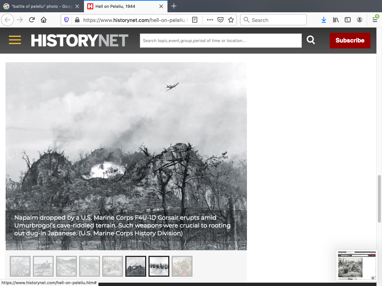The width and height of the screenshot is (382, 286).
Task: Select the first gallery thumbnail
Action: 20,266
